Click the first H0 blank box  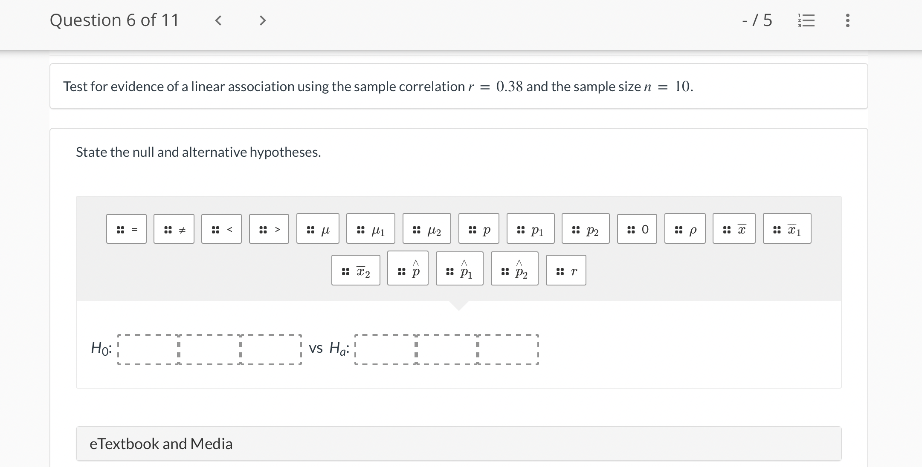[148, 350]
